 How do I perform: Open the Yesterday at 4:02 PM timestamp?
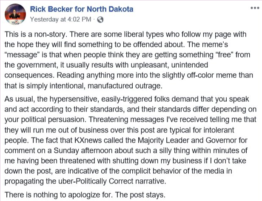point(61,20)
